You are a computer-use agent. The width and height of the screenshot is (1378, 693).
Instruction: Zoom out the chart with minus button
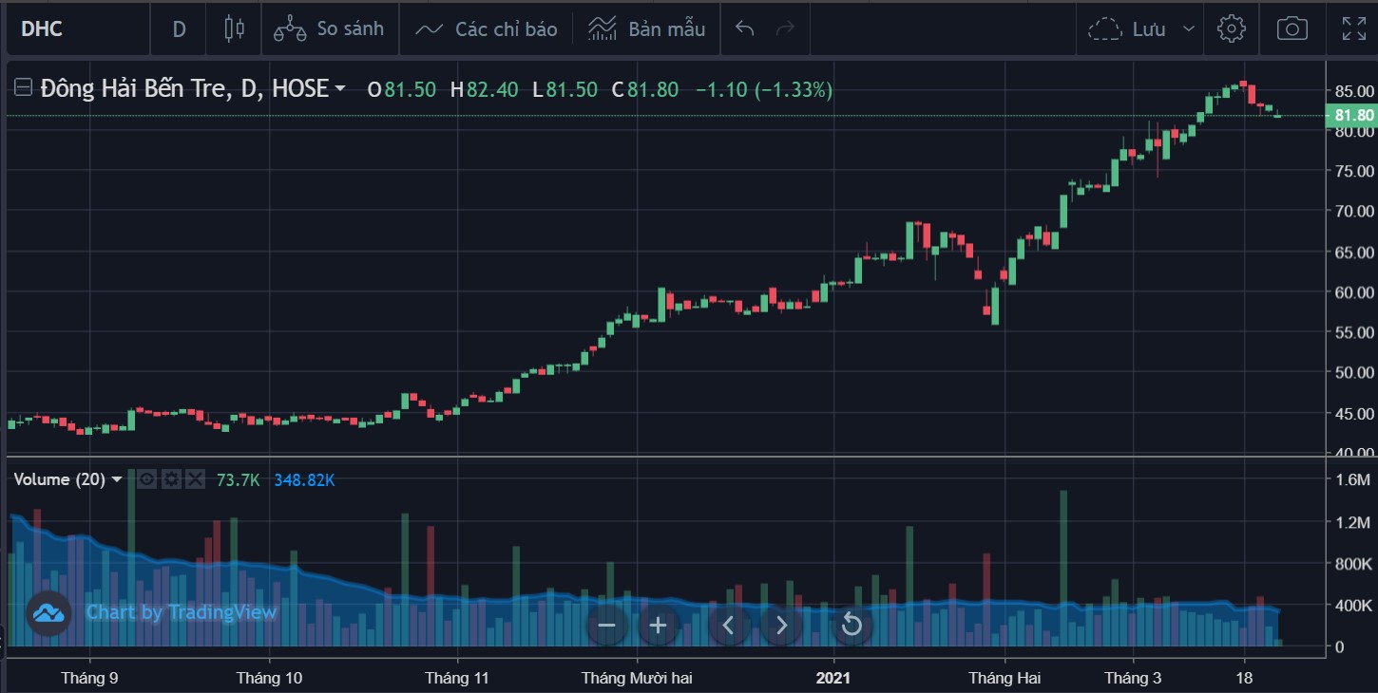(607, 625)
